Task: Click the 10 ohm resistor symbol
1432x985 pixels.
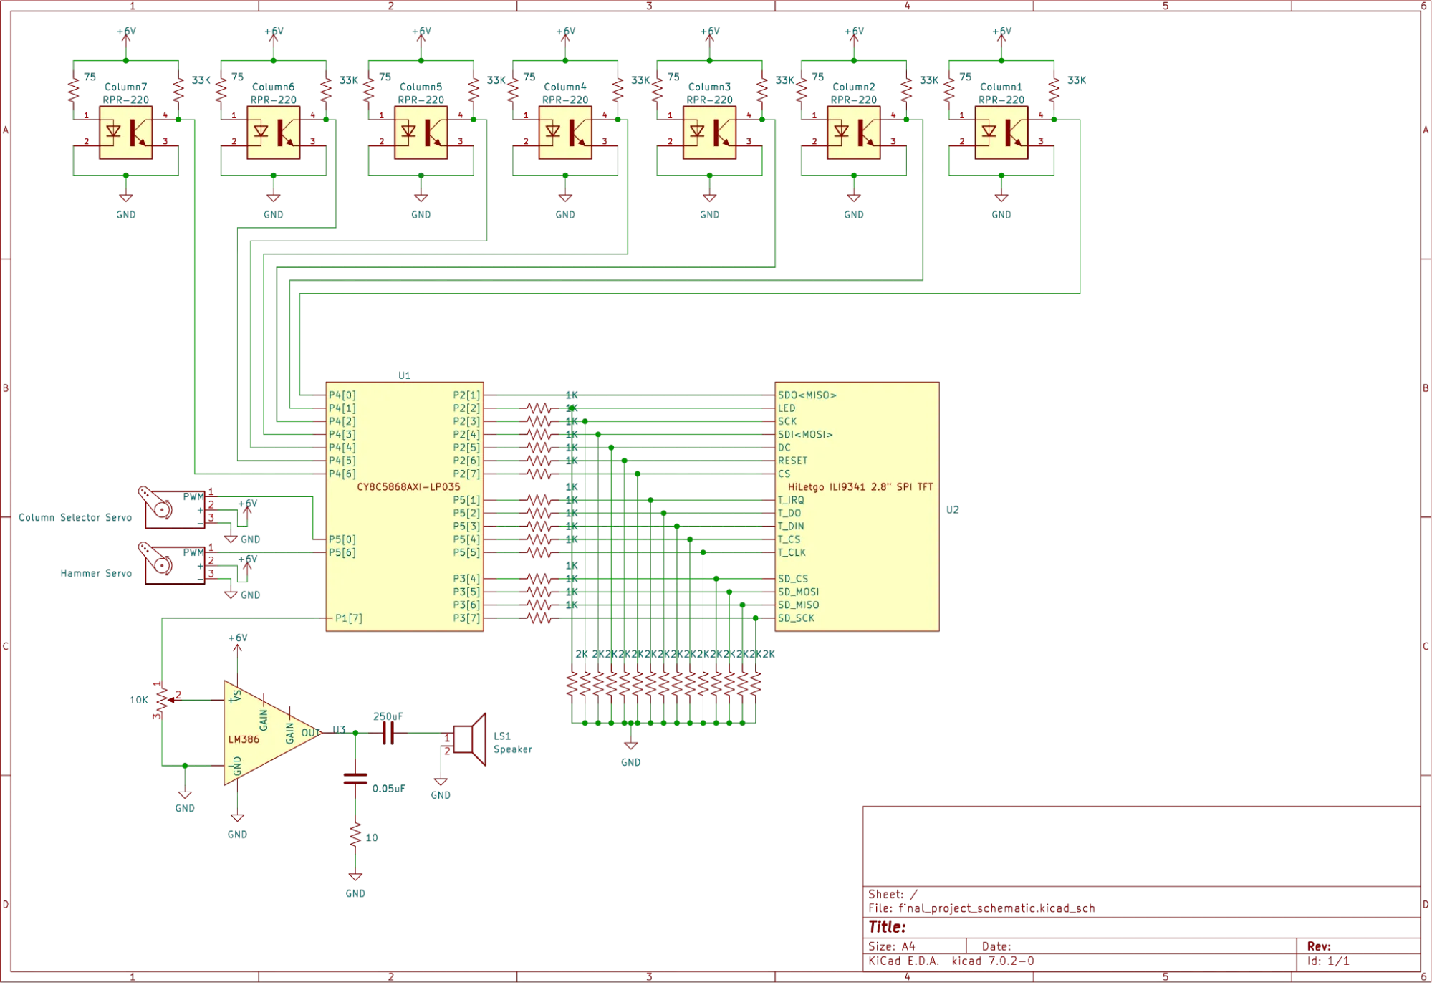Action: tap(355, 836)
